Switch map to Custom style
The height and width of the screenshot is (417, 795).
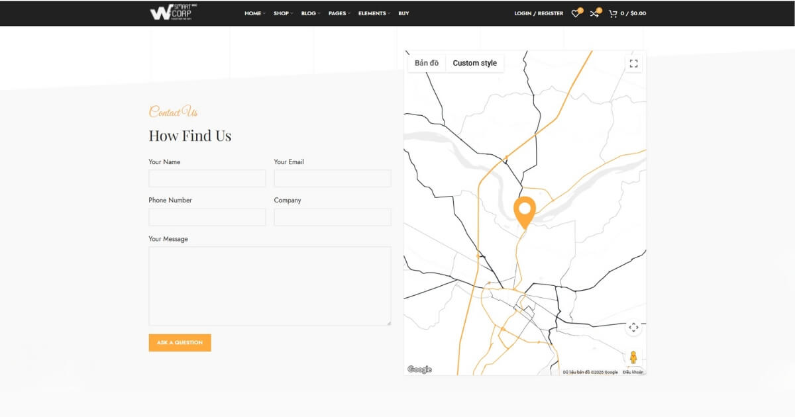point(474,64)
